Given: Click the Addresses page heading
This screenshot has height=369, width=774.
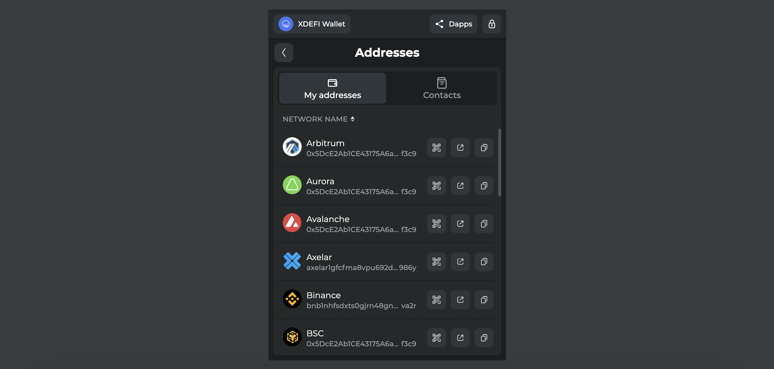Looking at the screenshot, I should (387, 53).
